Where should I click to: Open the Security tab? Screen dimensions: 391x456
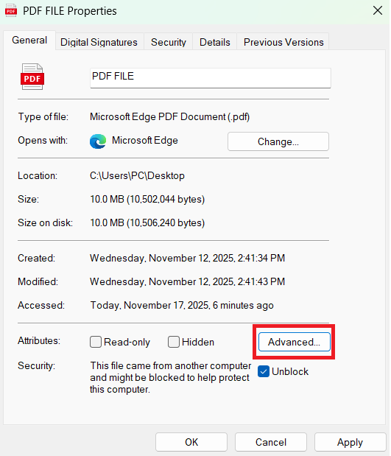[x=169, y=42]
